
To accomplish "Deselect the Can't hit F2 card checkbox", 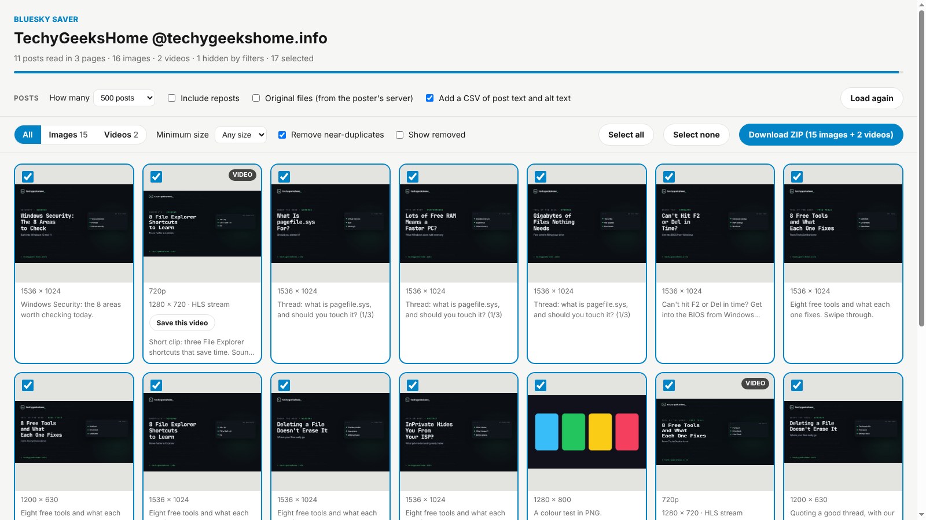I will click(x=669, y=177).
